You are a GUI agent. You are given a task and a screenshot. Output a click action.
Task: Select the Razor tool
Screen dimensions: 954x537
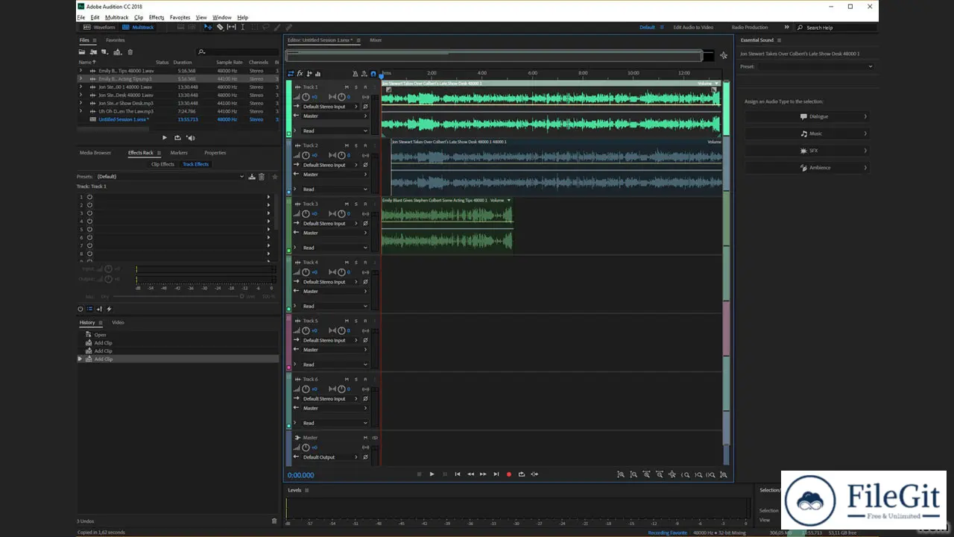click(x=220, y=27)
